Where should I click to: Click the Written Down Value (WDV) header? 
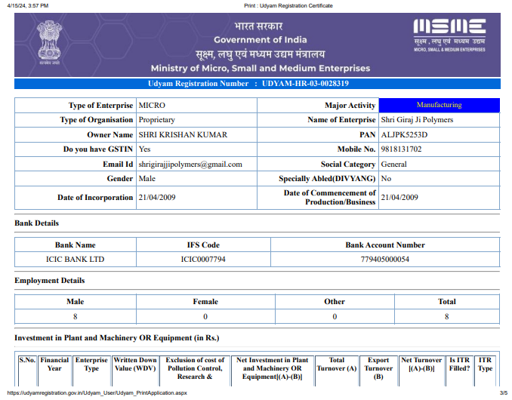pos(135,364)
